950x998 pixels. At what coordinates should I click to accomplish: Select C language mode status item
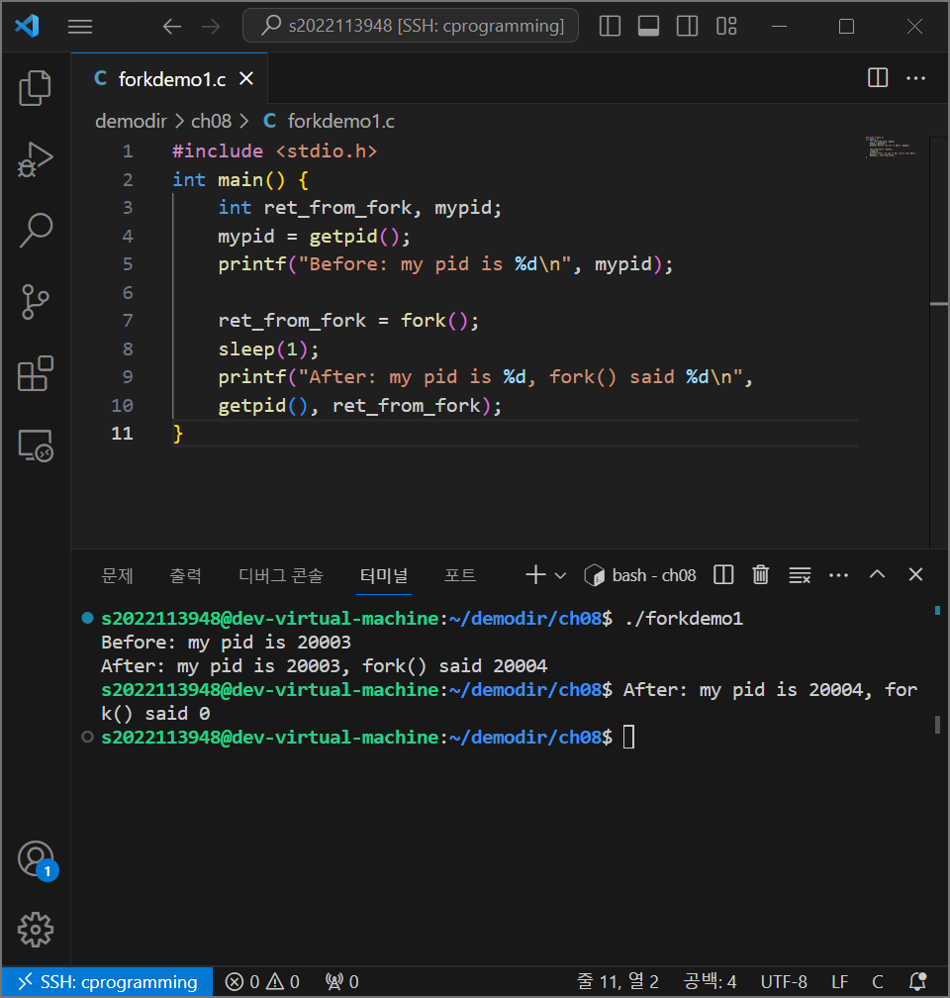[878, 981]
